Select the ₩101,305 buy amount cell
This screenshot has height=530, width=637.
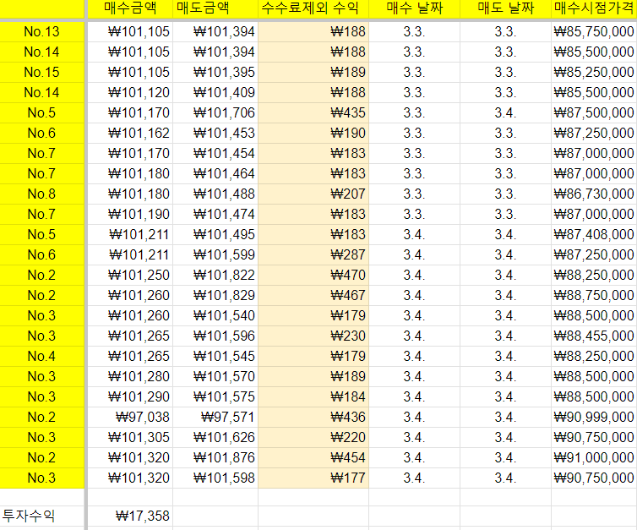click(x=130, y=437)
